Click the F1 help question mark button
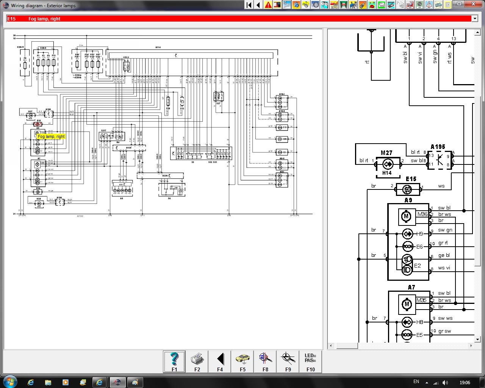Image resolution: width=485 pixels, height=388 pixels. tap(174, 361)
